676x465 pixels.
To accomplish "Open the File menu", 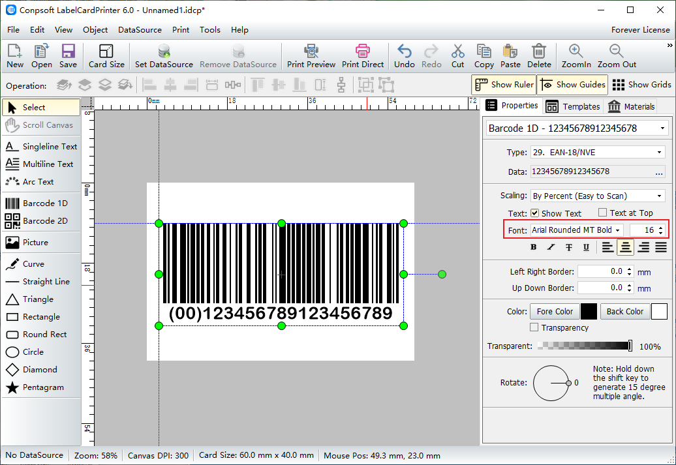I will click(x=13, y=30).
